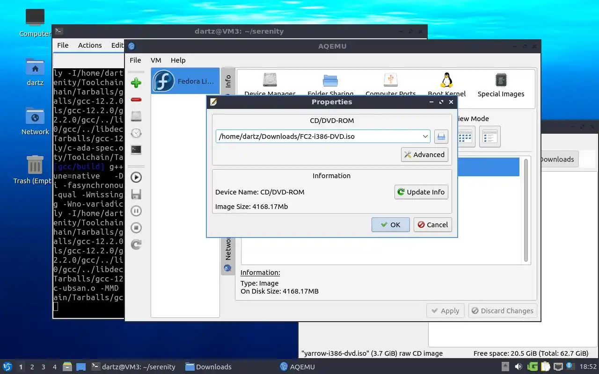Add a new VM with green plus icon
Viewport: 599px width, 374px height.
pos(136,83)
